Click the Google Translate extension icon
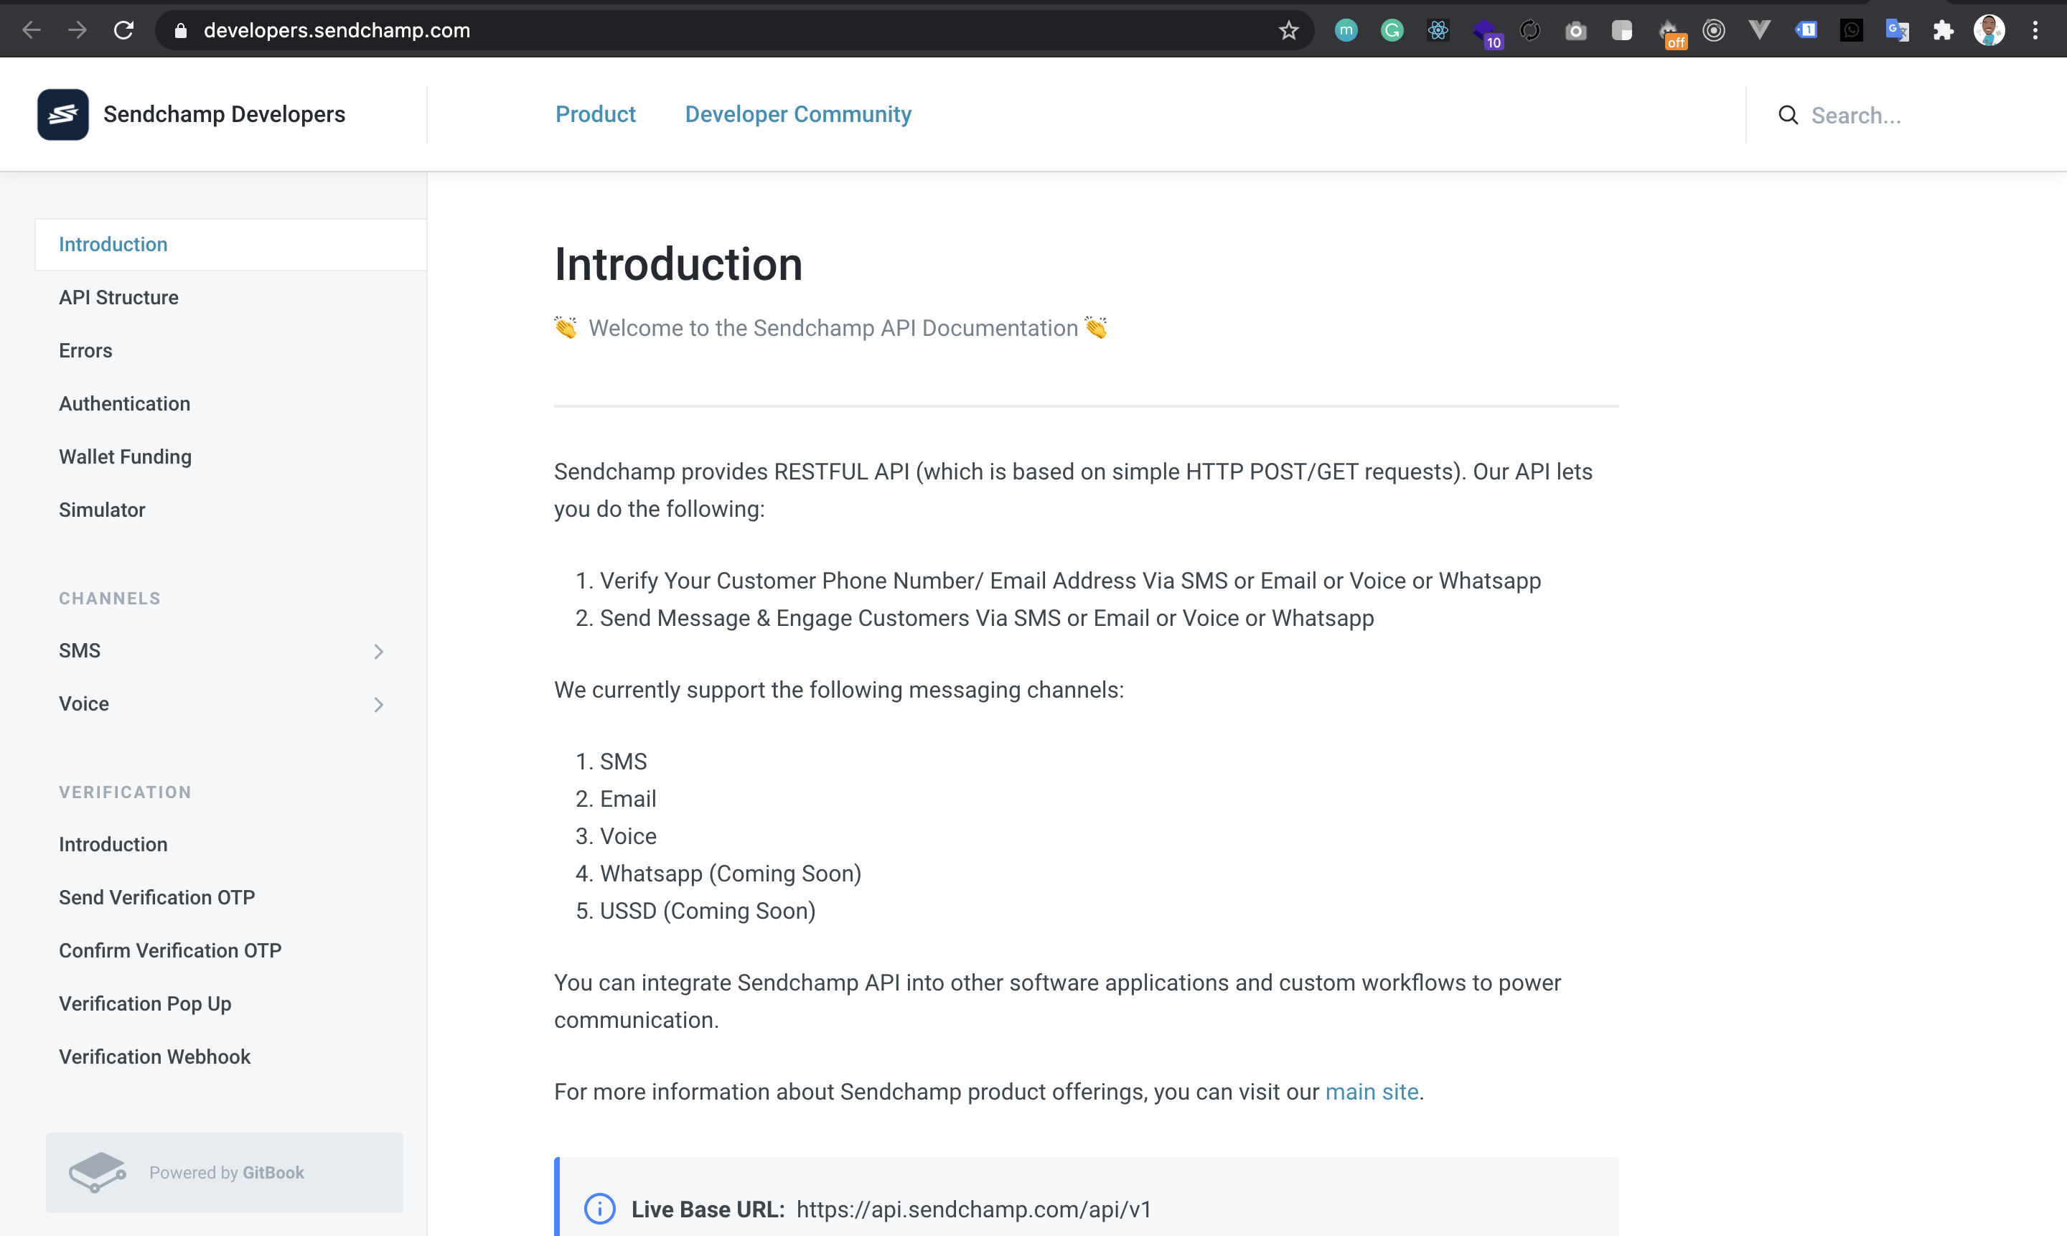Screen dimensions: 2067x1236 click(x=1896, y=31)
